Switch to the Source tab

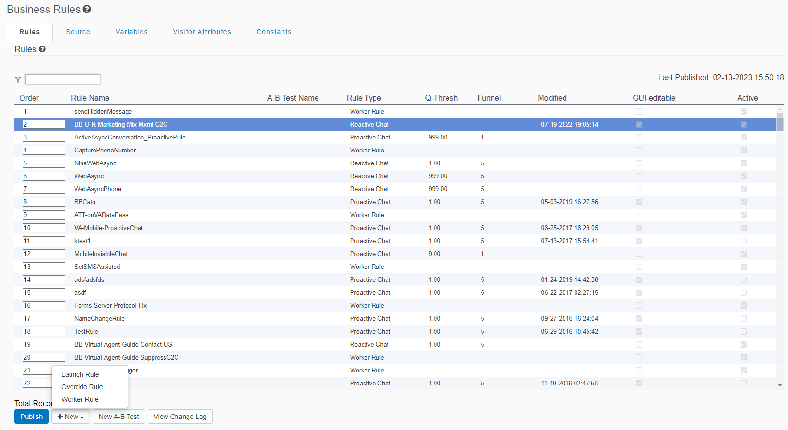click(x=78, y=32)
